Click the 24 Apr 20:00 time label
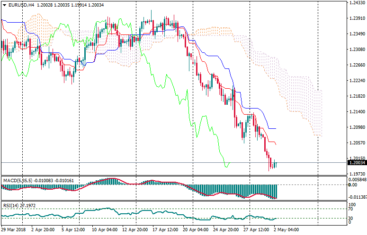The image size is (367, 235). pos(225,230)
